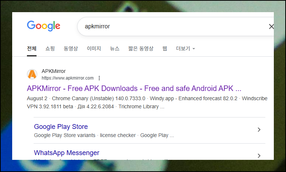Click the https://www.apkmirror.com URL
This screenshot has height=172, width=286.
point(68,78)
